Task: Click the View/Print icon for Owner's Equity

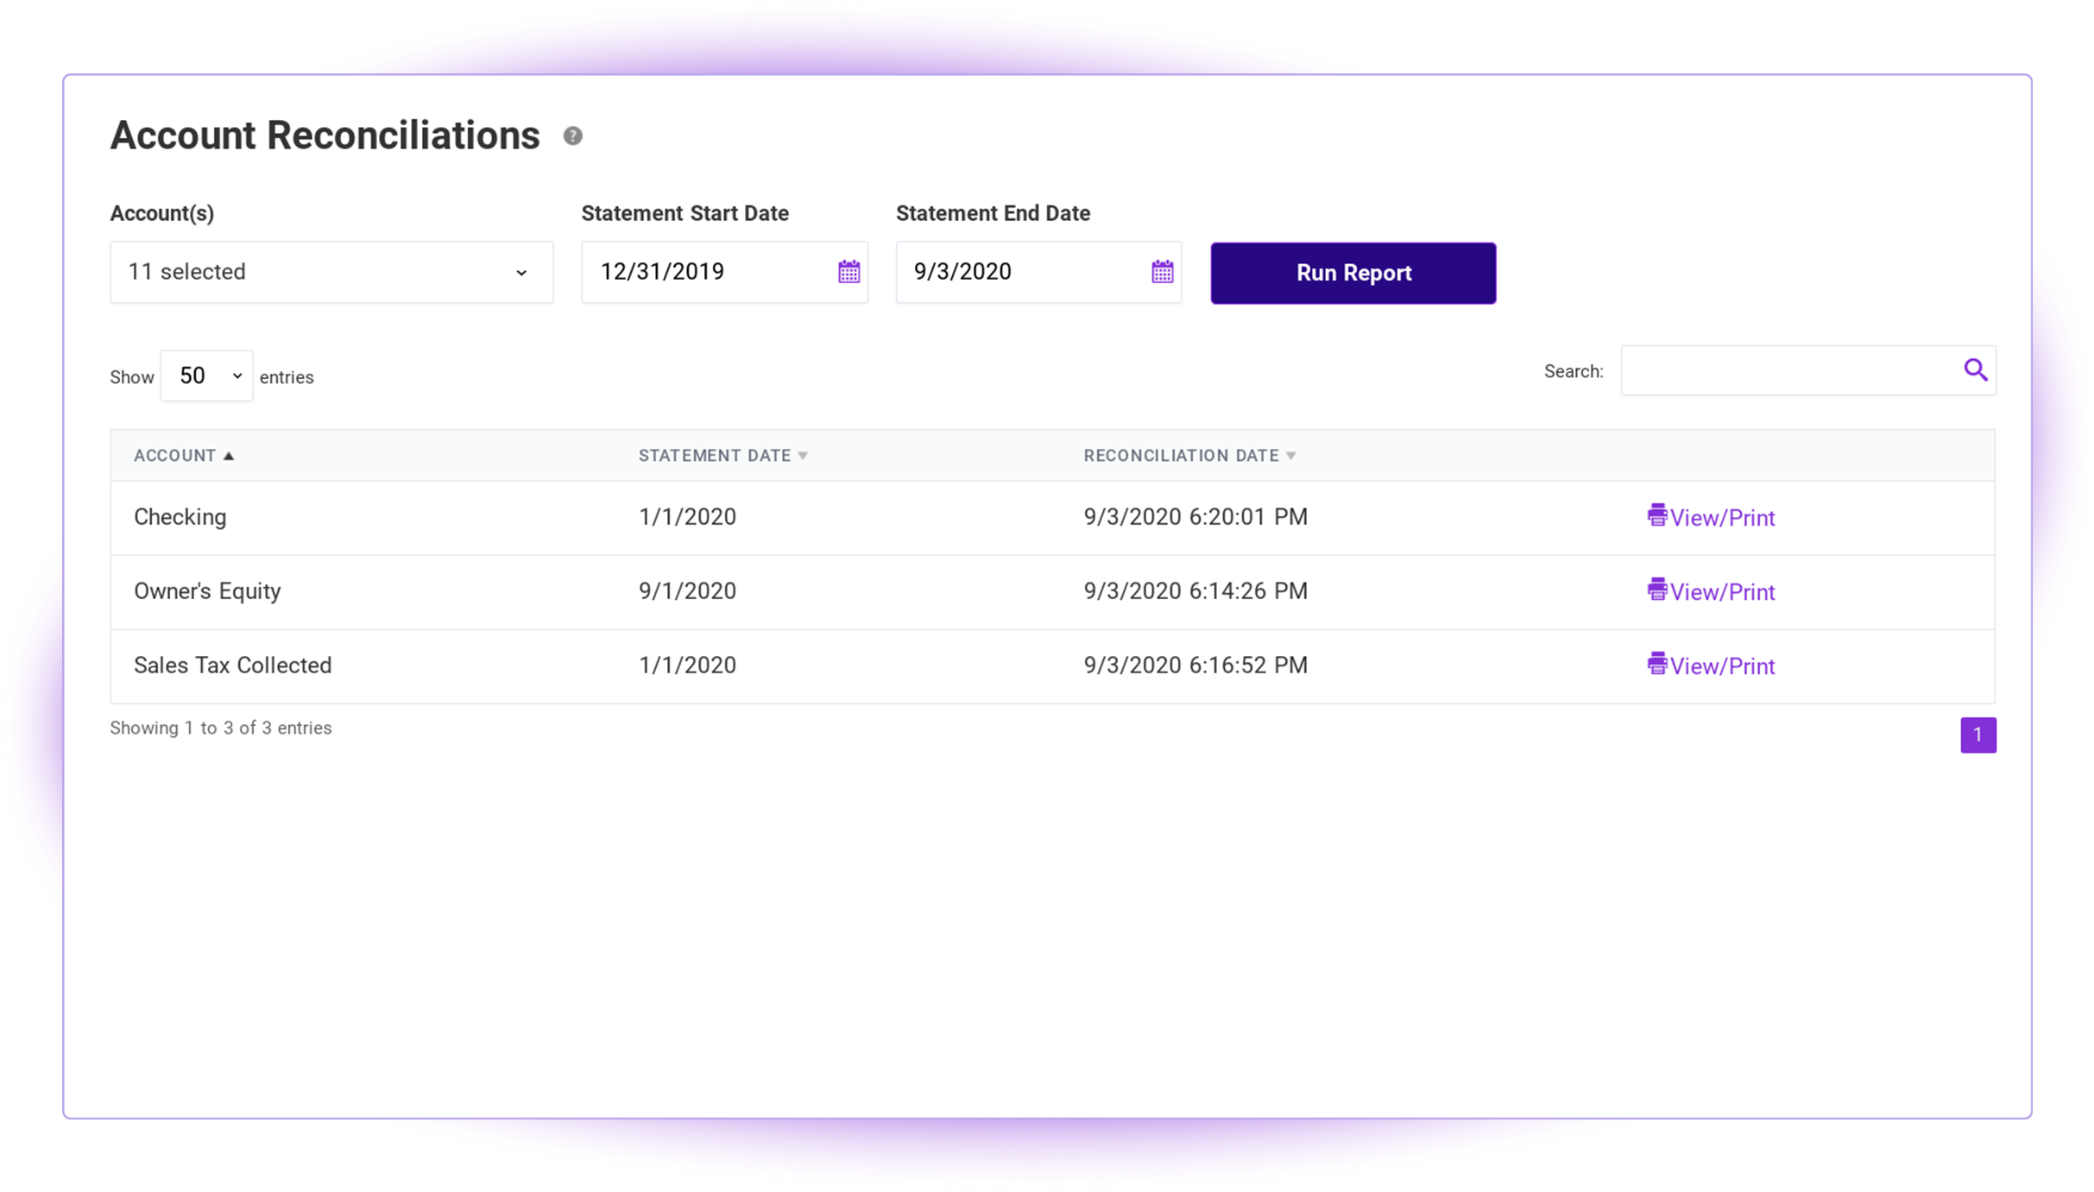Action: [1656, 591]
